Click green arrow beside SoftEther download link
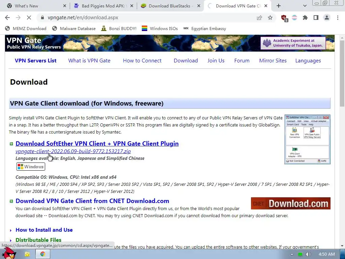 click(11, 144)
